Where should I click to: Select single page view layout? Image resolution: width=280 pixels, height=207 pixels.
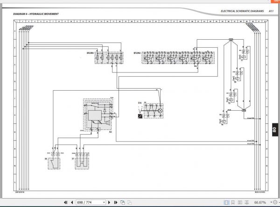click(x=226, y=202)
